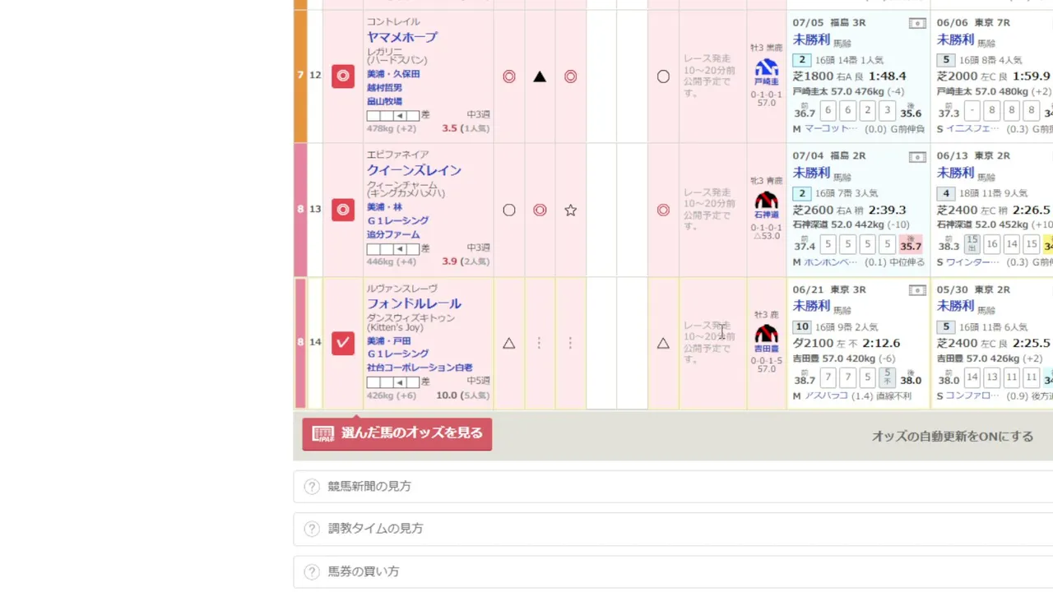Click sire name ルヴァンスレーヴ
The image size is (1053, 592).
(x=402, y=288)
